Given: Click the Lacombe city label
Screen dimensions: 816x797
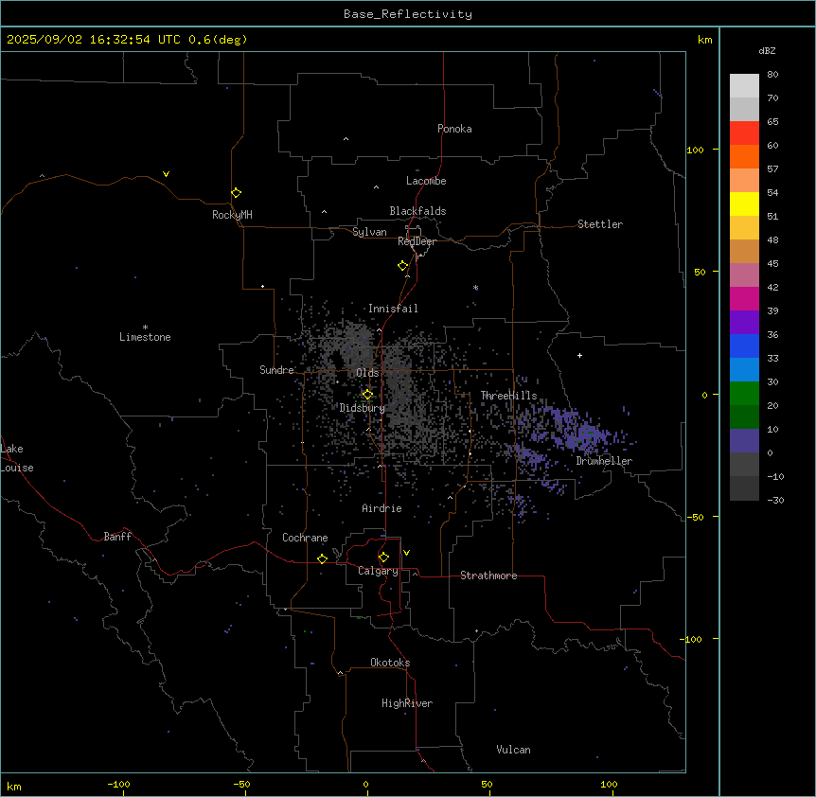Looking at the screenshot, I should [x=426, y=181].
